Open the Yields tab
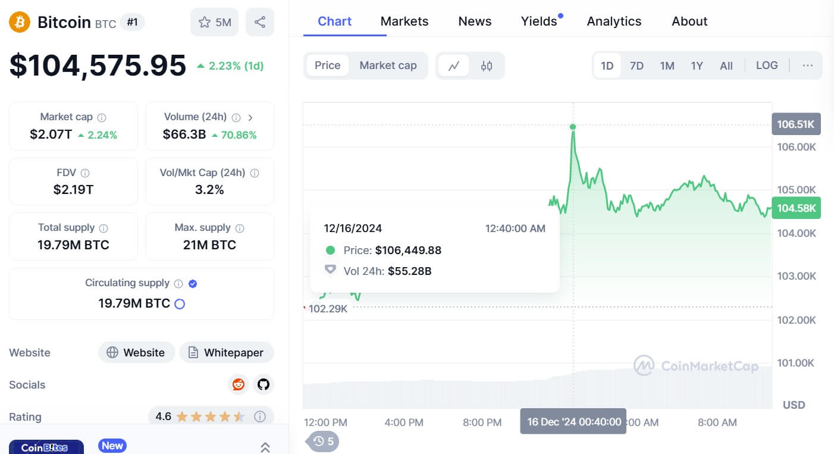 pos(537,21)
